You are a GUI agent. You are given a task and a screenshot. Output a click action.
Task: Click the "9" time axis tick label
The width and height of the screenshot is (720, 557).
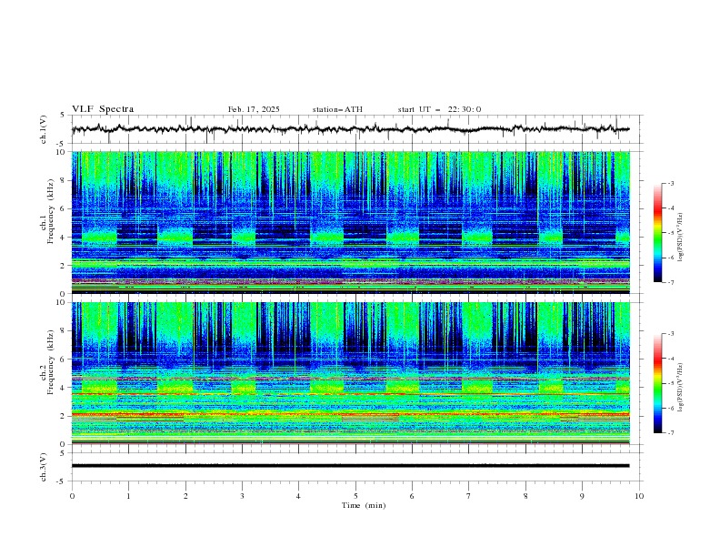point(582,496)
